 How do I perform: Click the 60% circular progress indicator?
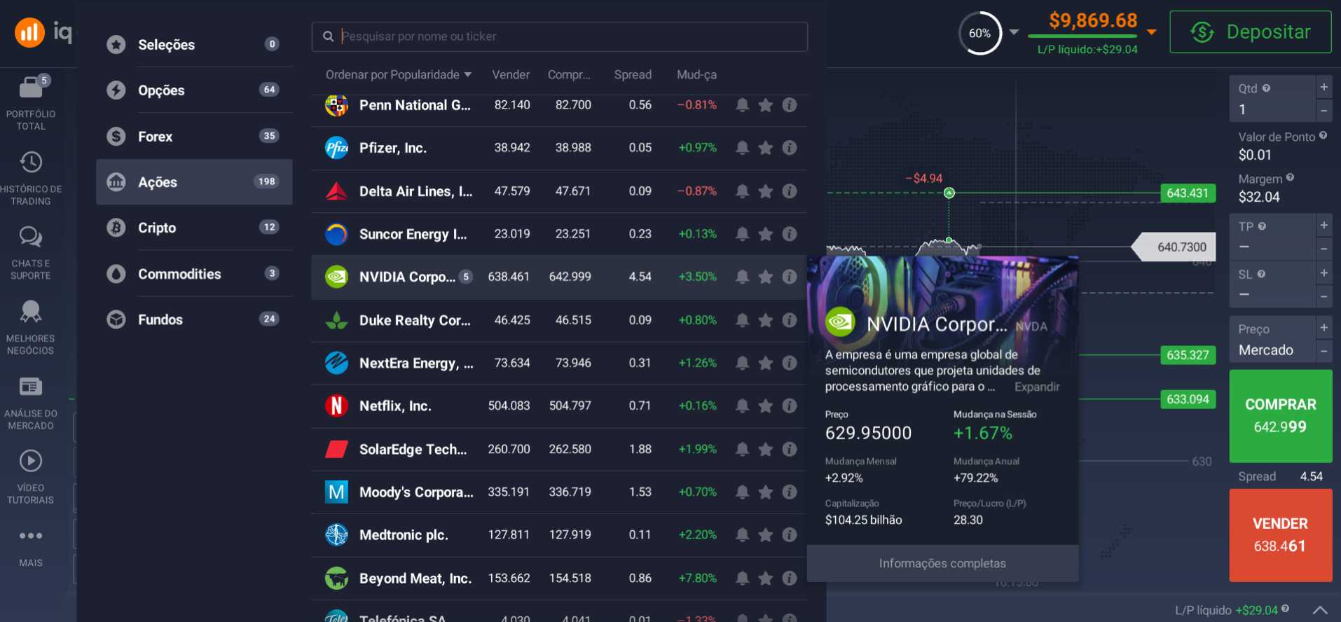coord(979,33)
